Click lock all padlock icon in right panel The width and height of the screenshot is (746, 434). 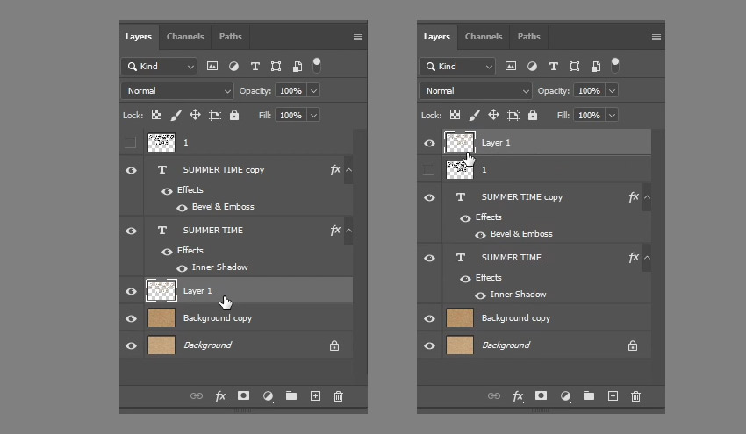tap(533, 115)
